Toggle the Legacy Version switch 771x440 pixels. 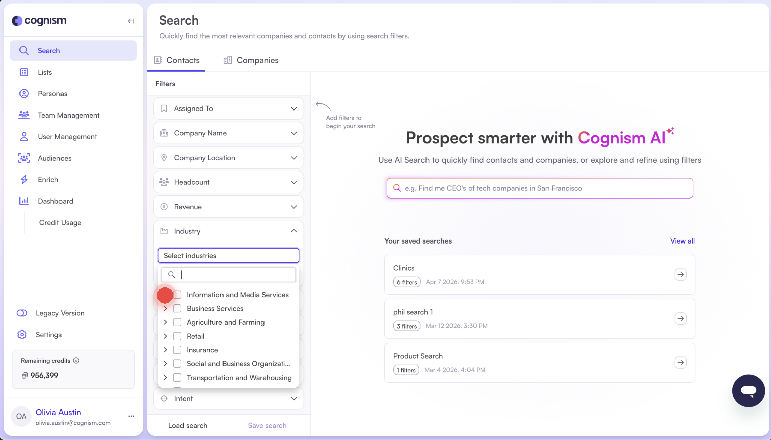(22, 313)
